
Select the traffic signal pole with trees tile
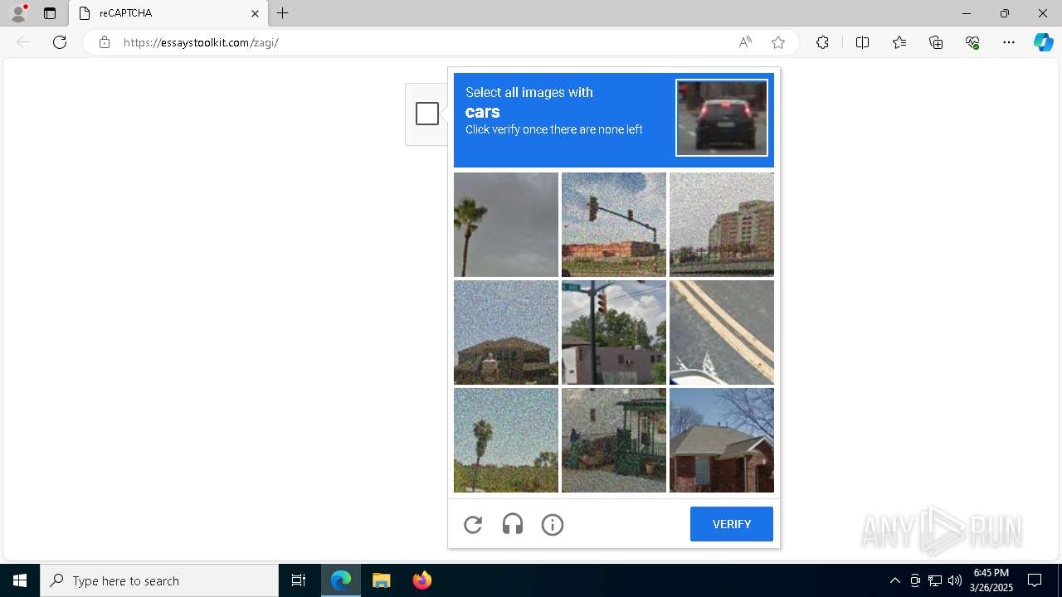tap(614, 332)
